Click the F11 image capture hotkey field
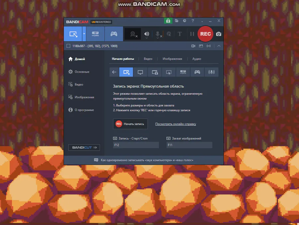The width and height of the screenshot is (299, 225). click(189, 145)
